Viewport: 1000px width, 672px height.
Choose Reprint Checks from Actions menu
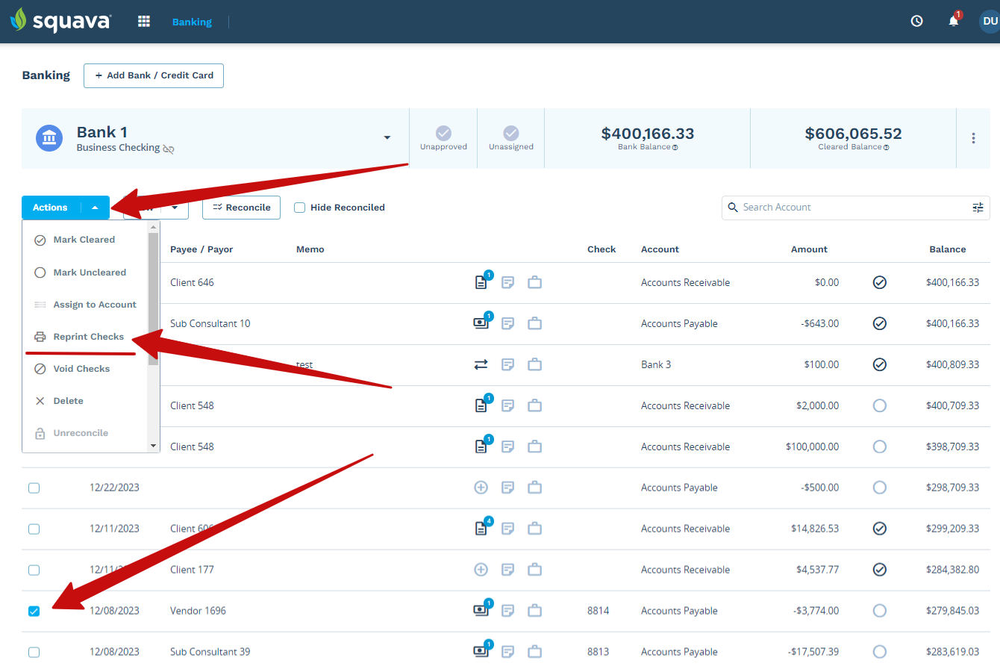88,337
